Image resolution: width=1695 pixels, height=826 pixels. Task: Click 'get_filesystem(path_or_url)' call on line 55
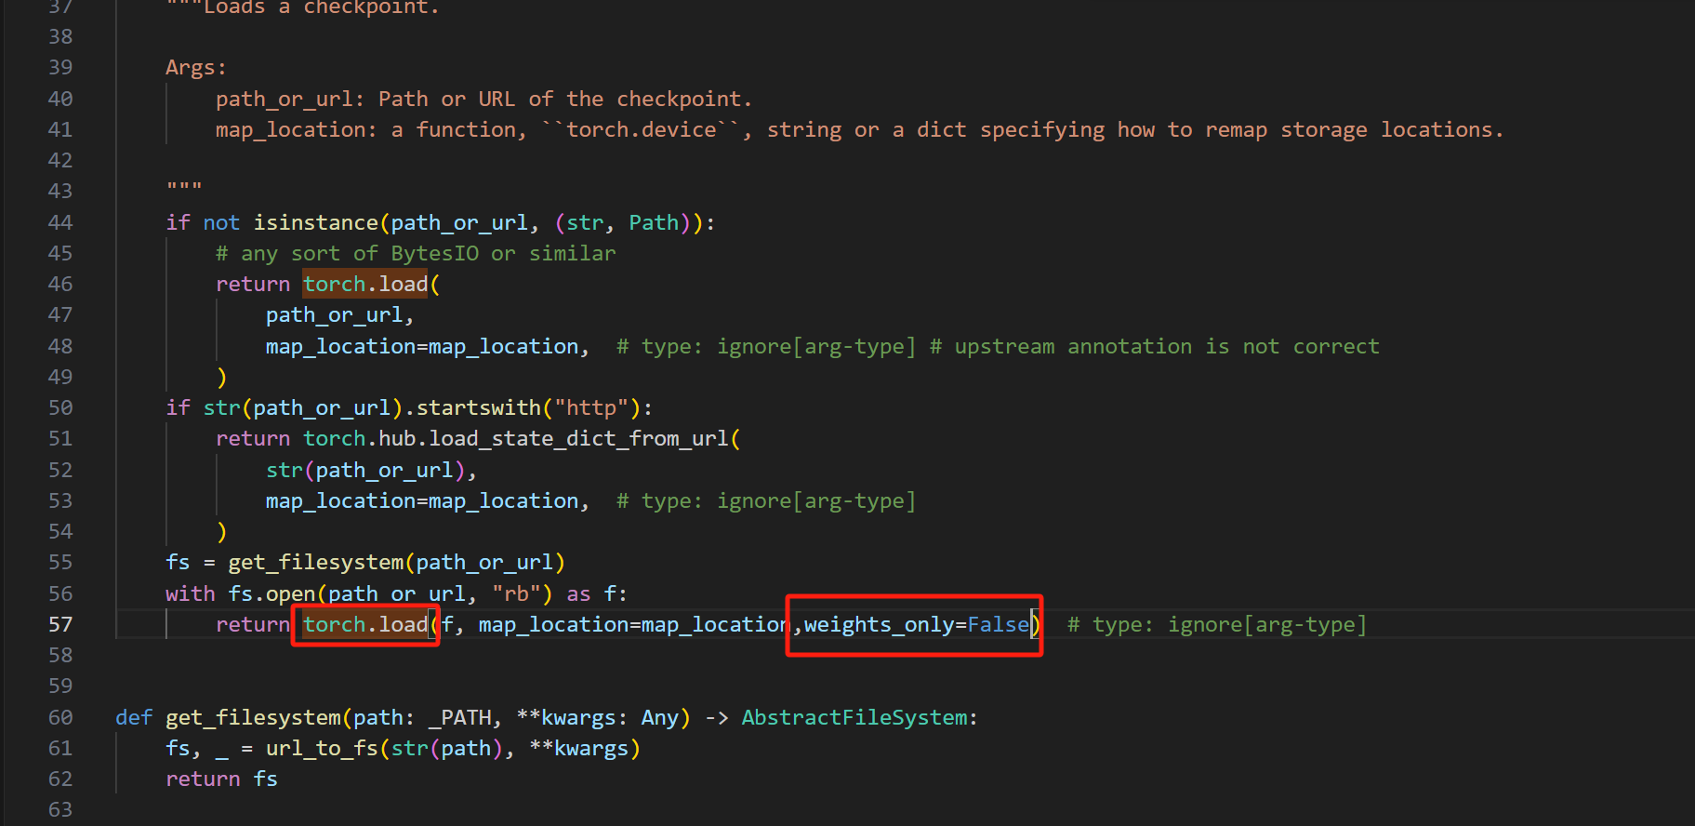[396, 562]
